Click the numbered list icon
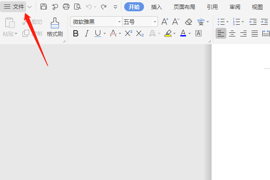 coord(236,22)
